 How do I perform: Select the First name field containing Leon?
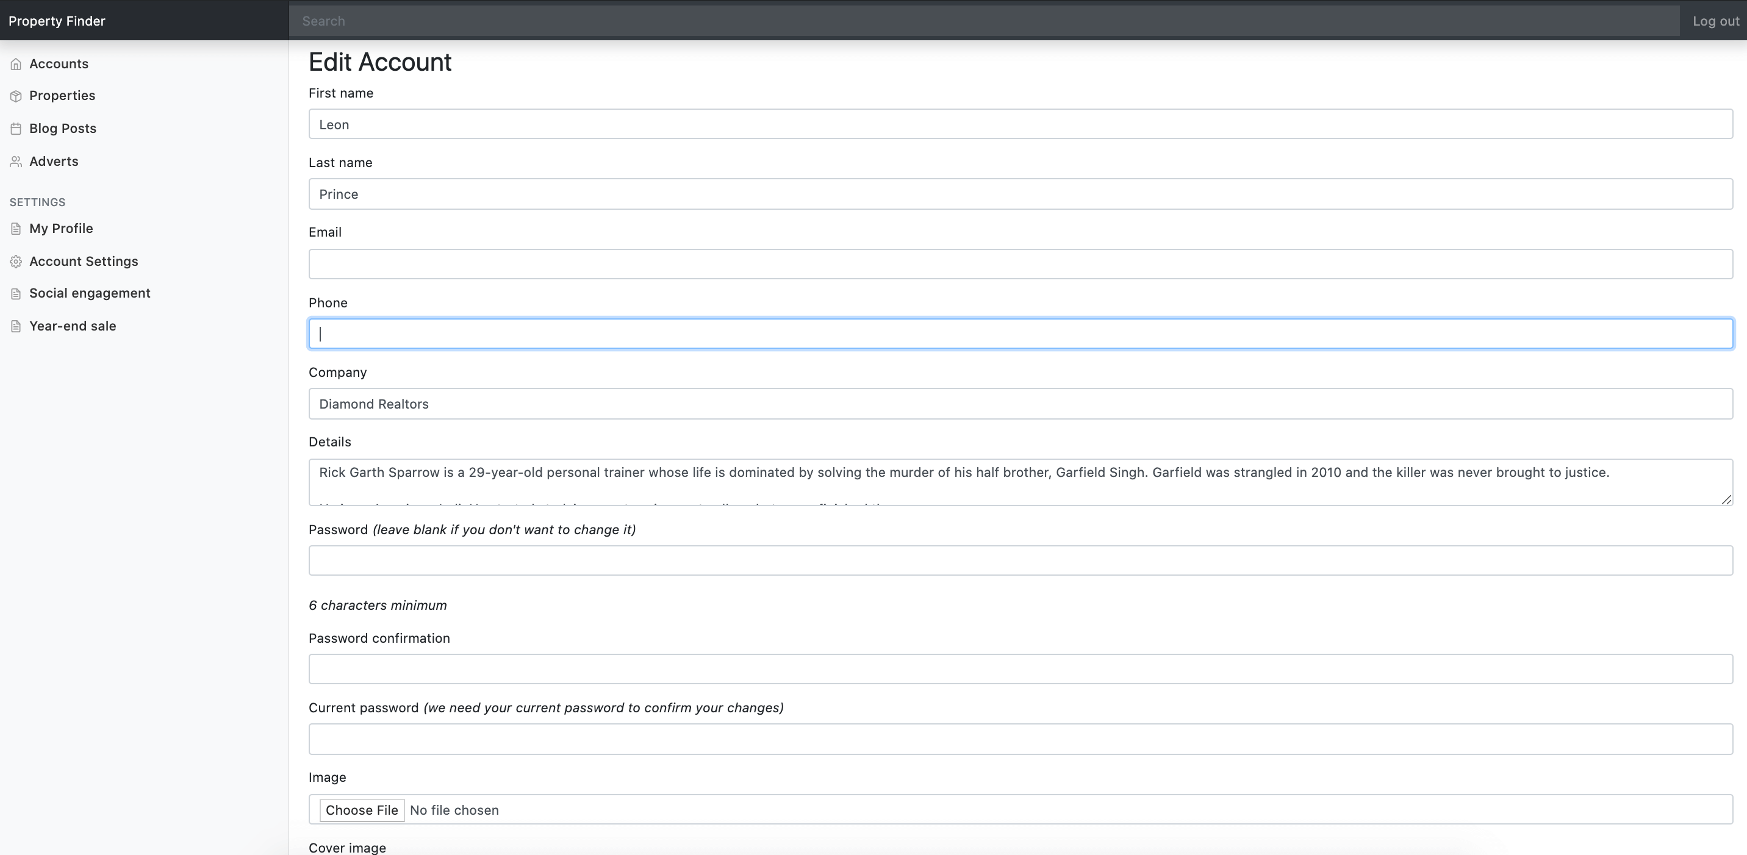click(x=1017, y=124)
